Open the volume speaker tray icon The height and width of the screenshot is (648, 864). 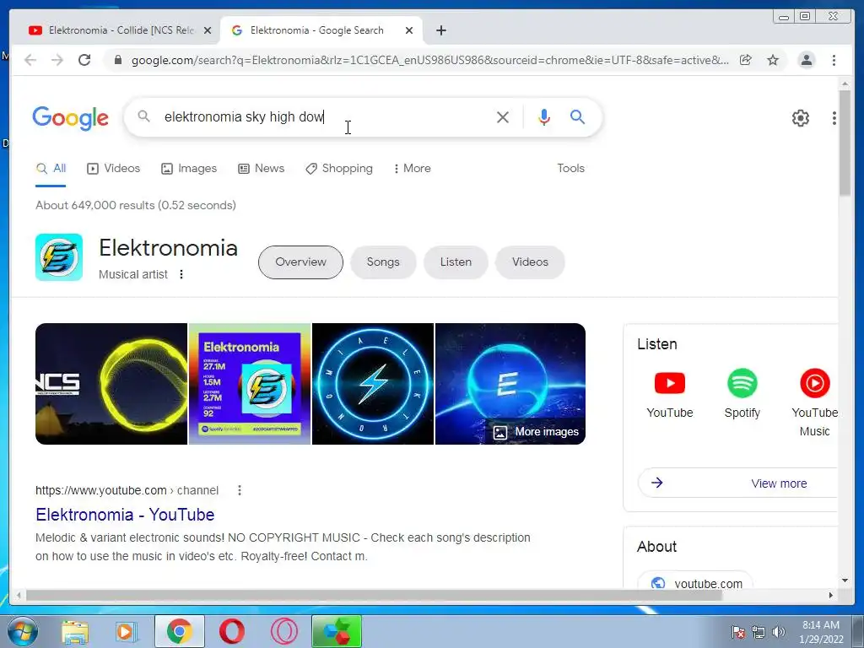click(778, 632)
